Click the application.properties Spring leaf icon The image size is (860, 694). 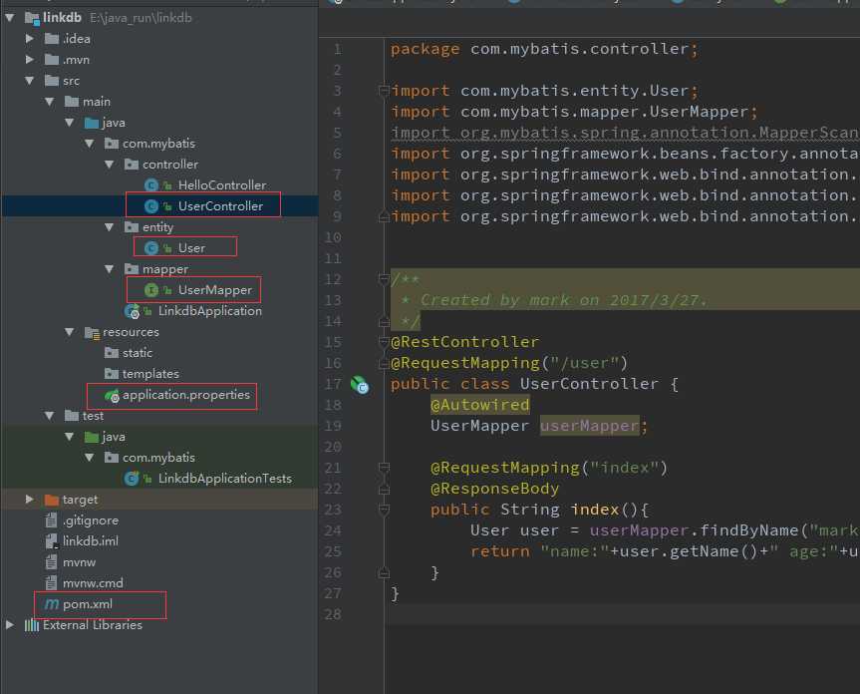pos(112,395)
